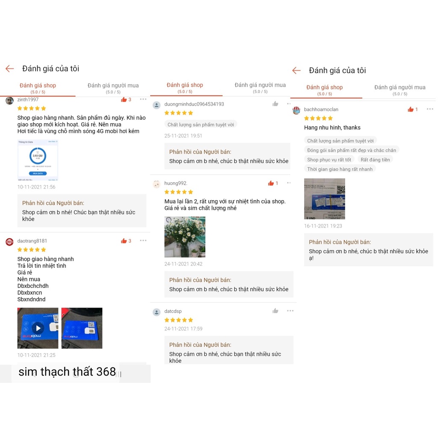Image resolution: width=438 pixels, height=438 pixels.
Task: Like bachhoamoclan's review thumbs-up
Action: (410, 109)
